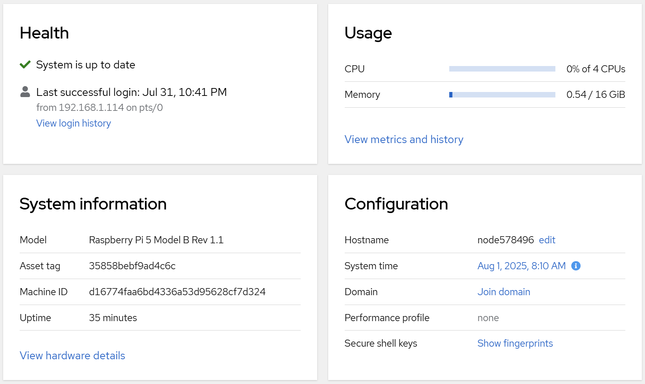The image size is (645, 384).
Task: Click the 35 minutes uptime value
Action: pos(113,318)
